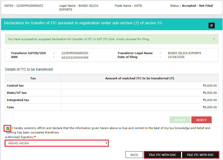Click FILE ITC WITH DSC button
Image resolution: width=223 pixels, height=160 pixels.
[x=163, y=155]
